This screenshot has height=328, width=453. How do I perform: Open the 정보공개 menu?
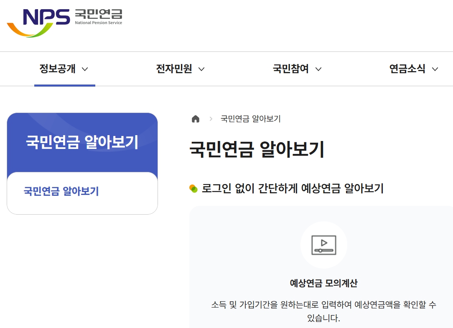pyautogui.click(x=57, y=69)
